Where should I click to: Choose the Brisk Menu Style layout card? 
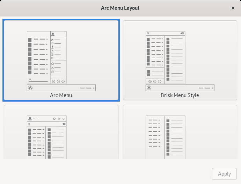coord(180,60)
